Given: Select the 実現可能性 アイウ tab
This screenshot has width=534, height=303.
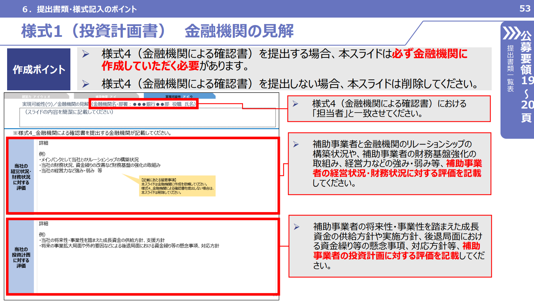Looking at the screenshot, I should [x=179, y=97].
